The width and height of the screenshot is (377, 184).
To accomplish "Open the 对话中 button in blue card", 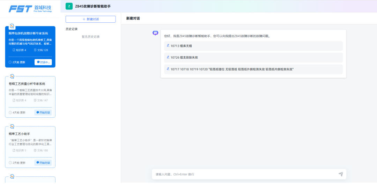I will pos(43,62).
